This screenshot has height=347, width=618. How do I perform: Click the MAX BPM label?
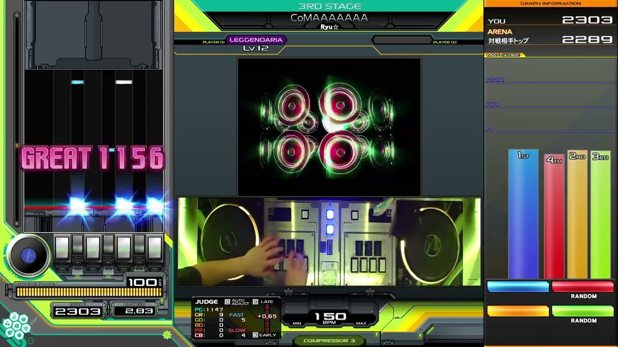point(361,323)
